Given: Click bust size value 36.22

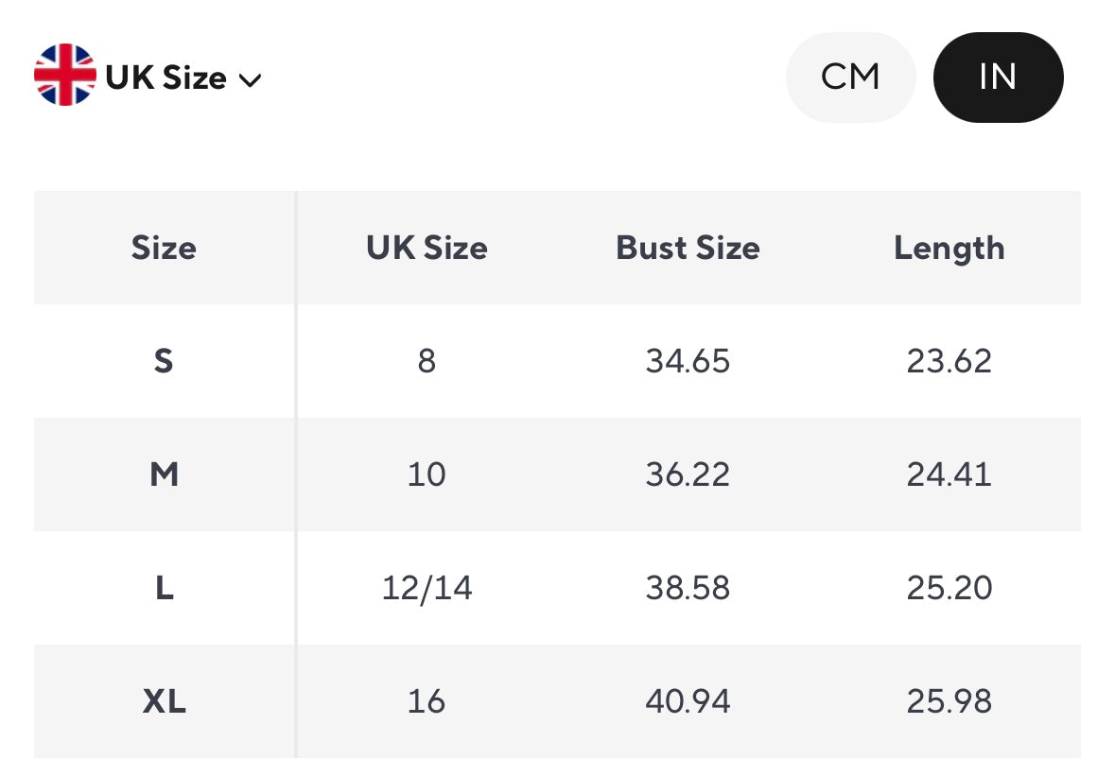Looking at the screenshot, I should click(688, 474).
